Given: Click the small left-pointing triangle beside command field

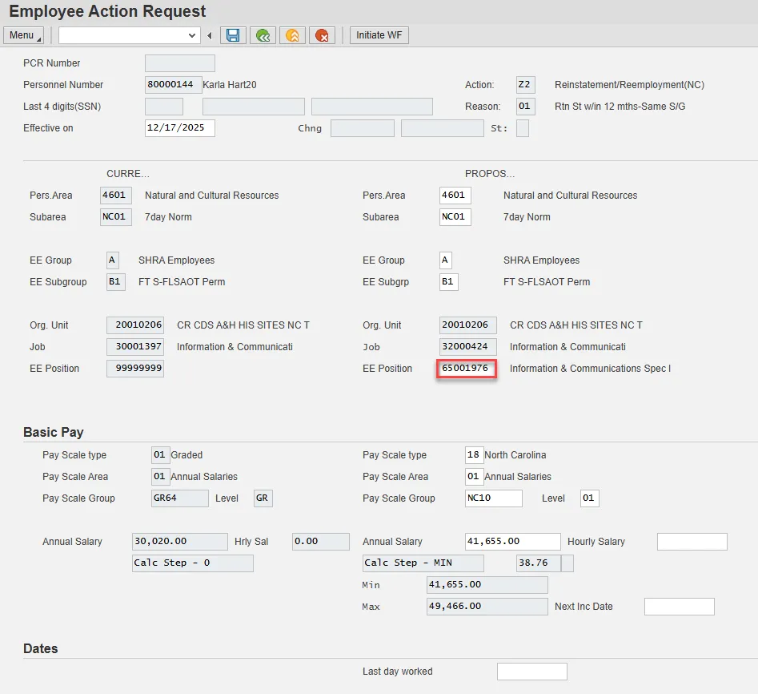Looking at the screenshot, I should pyautogui.click(x=210, y=35).
